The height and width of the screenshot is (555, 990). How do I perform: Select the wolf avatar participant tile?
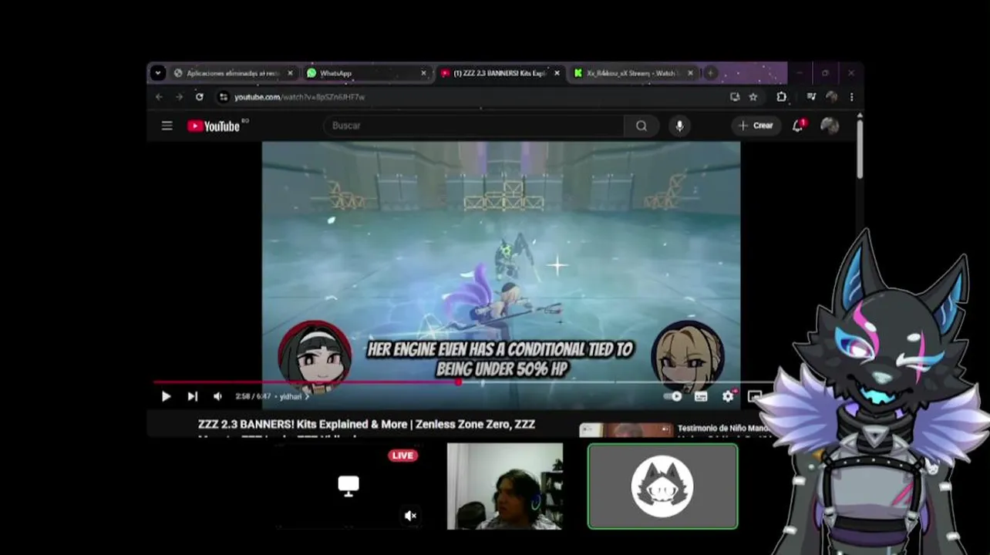click(x=662, y=486)
